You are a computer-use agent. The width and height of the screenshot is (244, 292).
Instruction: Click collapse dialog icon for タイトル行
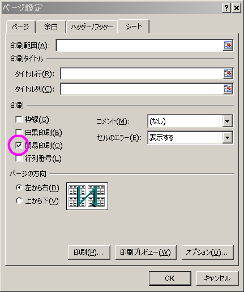pyautogui.click(x=228, y=73)
